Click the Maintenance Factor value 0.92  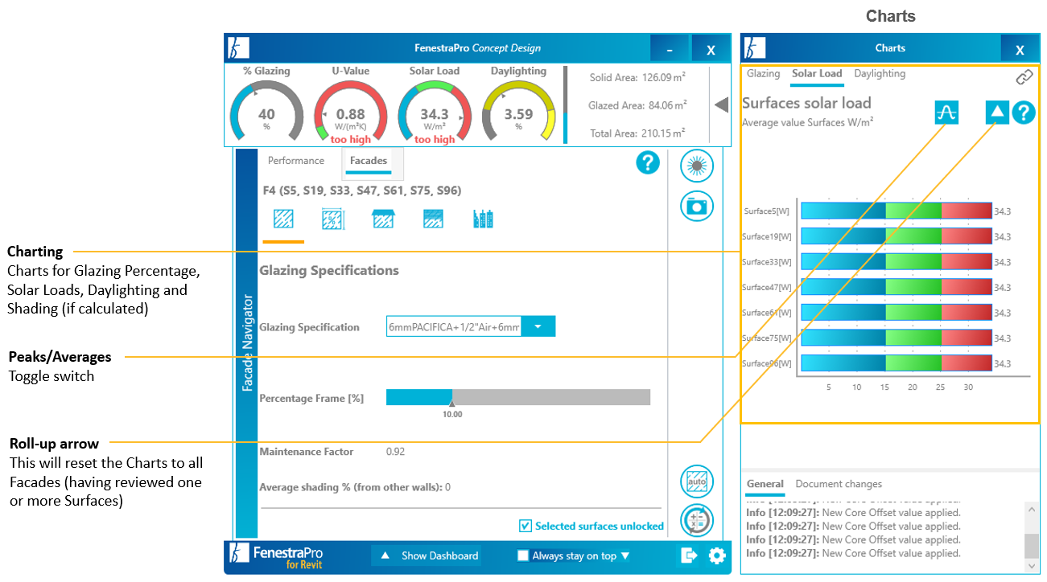tap(395, 452)
